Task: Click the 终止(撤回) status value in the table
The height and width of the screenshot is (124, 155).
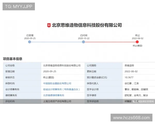Action: point(49,78)
